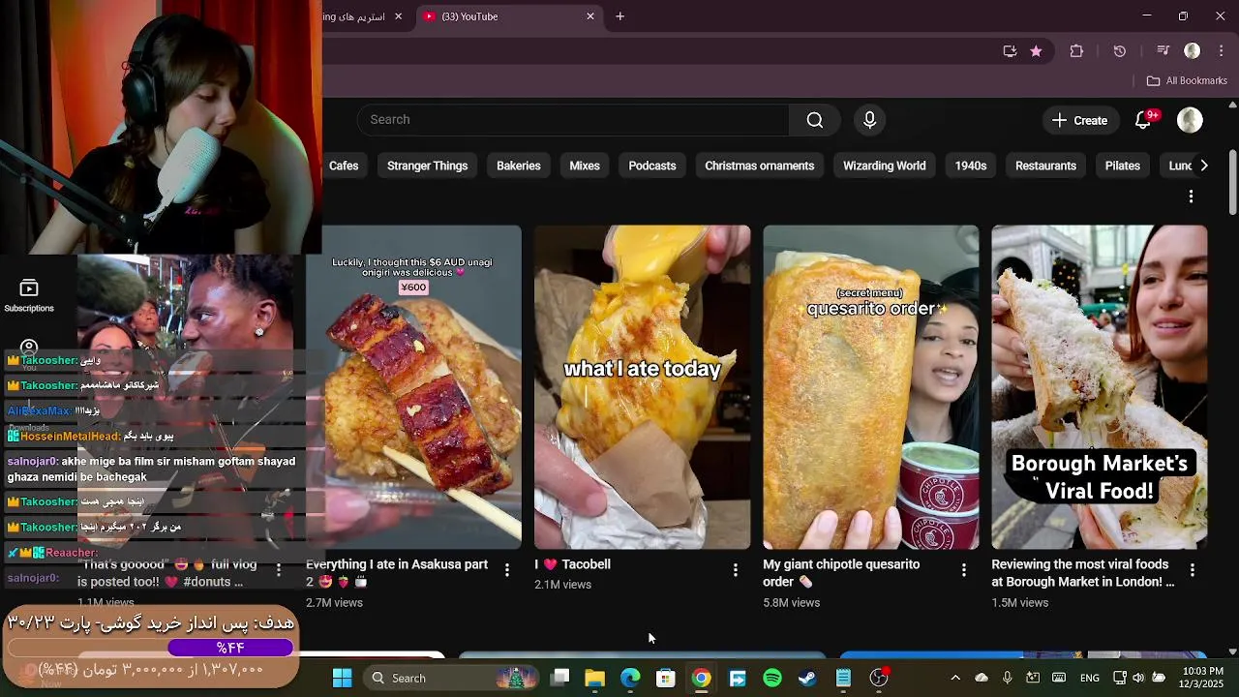Image resolution: width=1239 pixels, height=697 pixels.
Task: Open title 'My giant chipotle quesarito order'
Action: (x=841, y=573)
